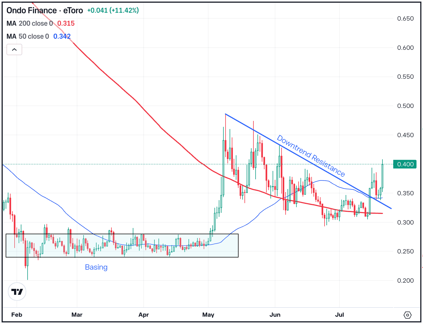Screen dimensions: 423x324
Task: Click the 0.650 price axis label
Action: point(405,18)
